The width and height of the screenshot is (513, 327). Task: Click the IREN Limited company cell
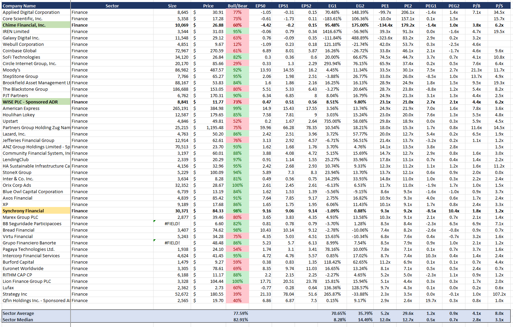coord(36,31)
